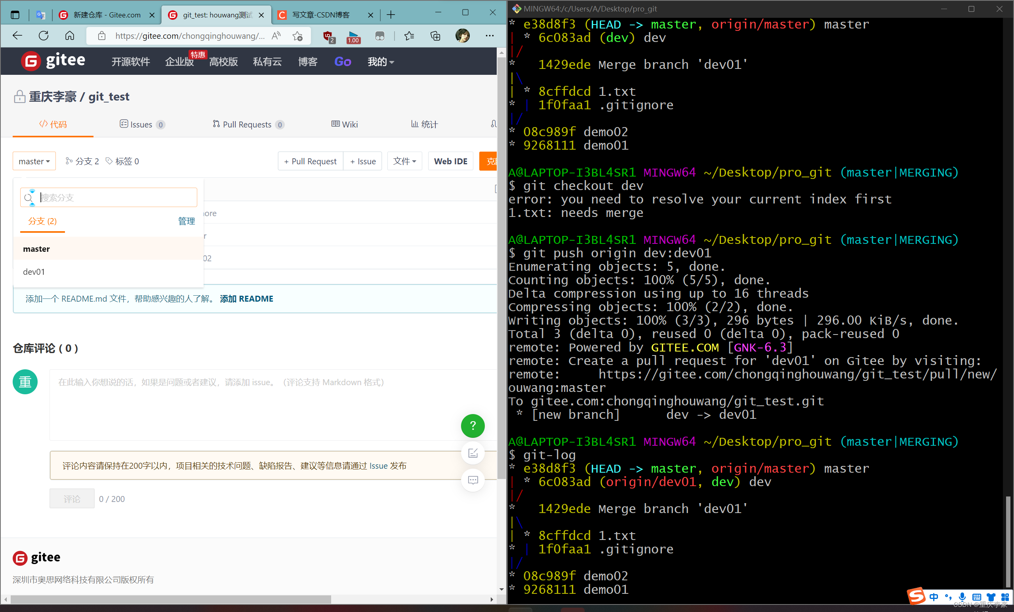The width and height of the screenshot is (1014, 612).
Task: Open the browser collections icon
Action: coord(435,36)
